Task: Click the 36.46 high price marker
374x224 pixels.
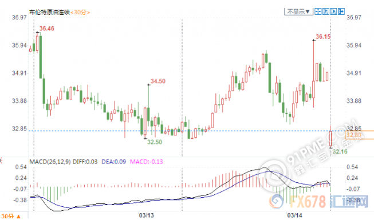Action: (47, 29)
